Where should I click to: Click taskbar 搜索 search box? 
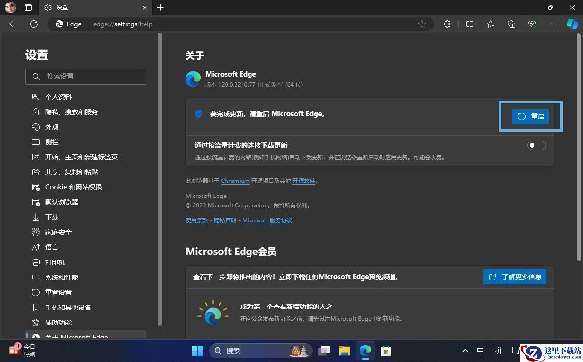point(261,351)
